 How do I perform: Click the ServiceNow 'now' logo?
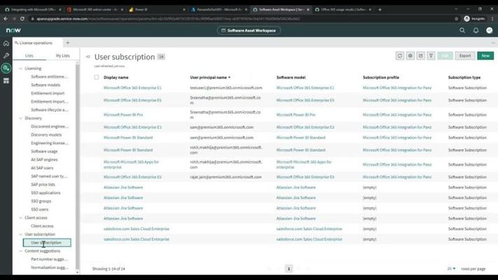[x=13, y=30]
